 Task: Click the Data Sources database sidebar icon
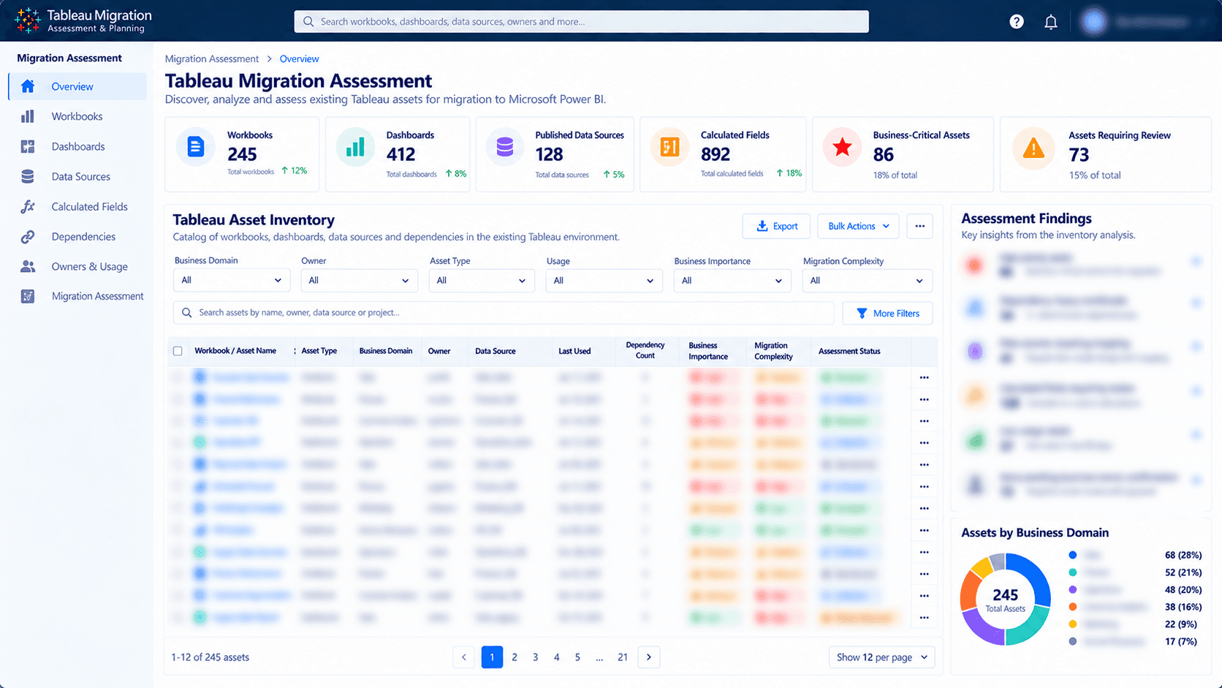pos(28,176)
